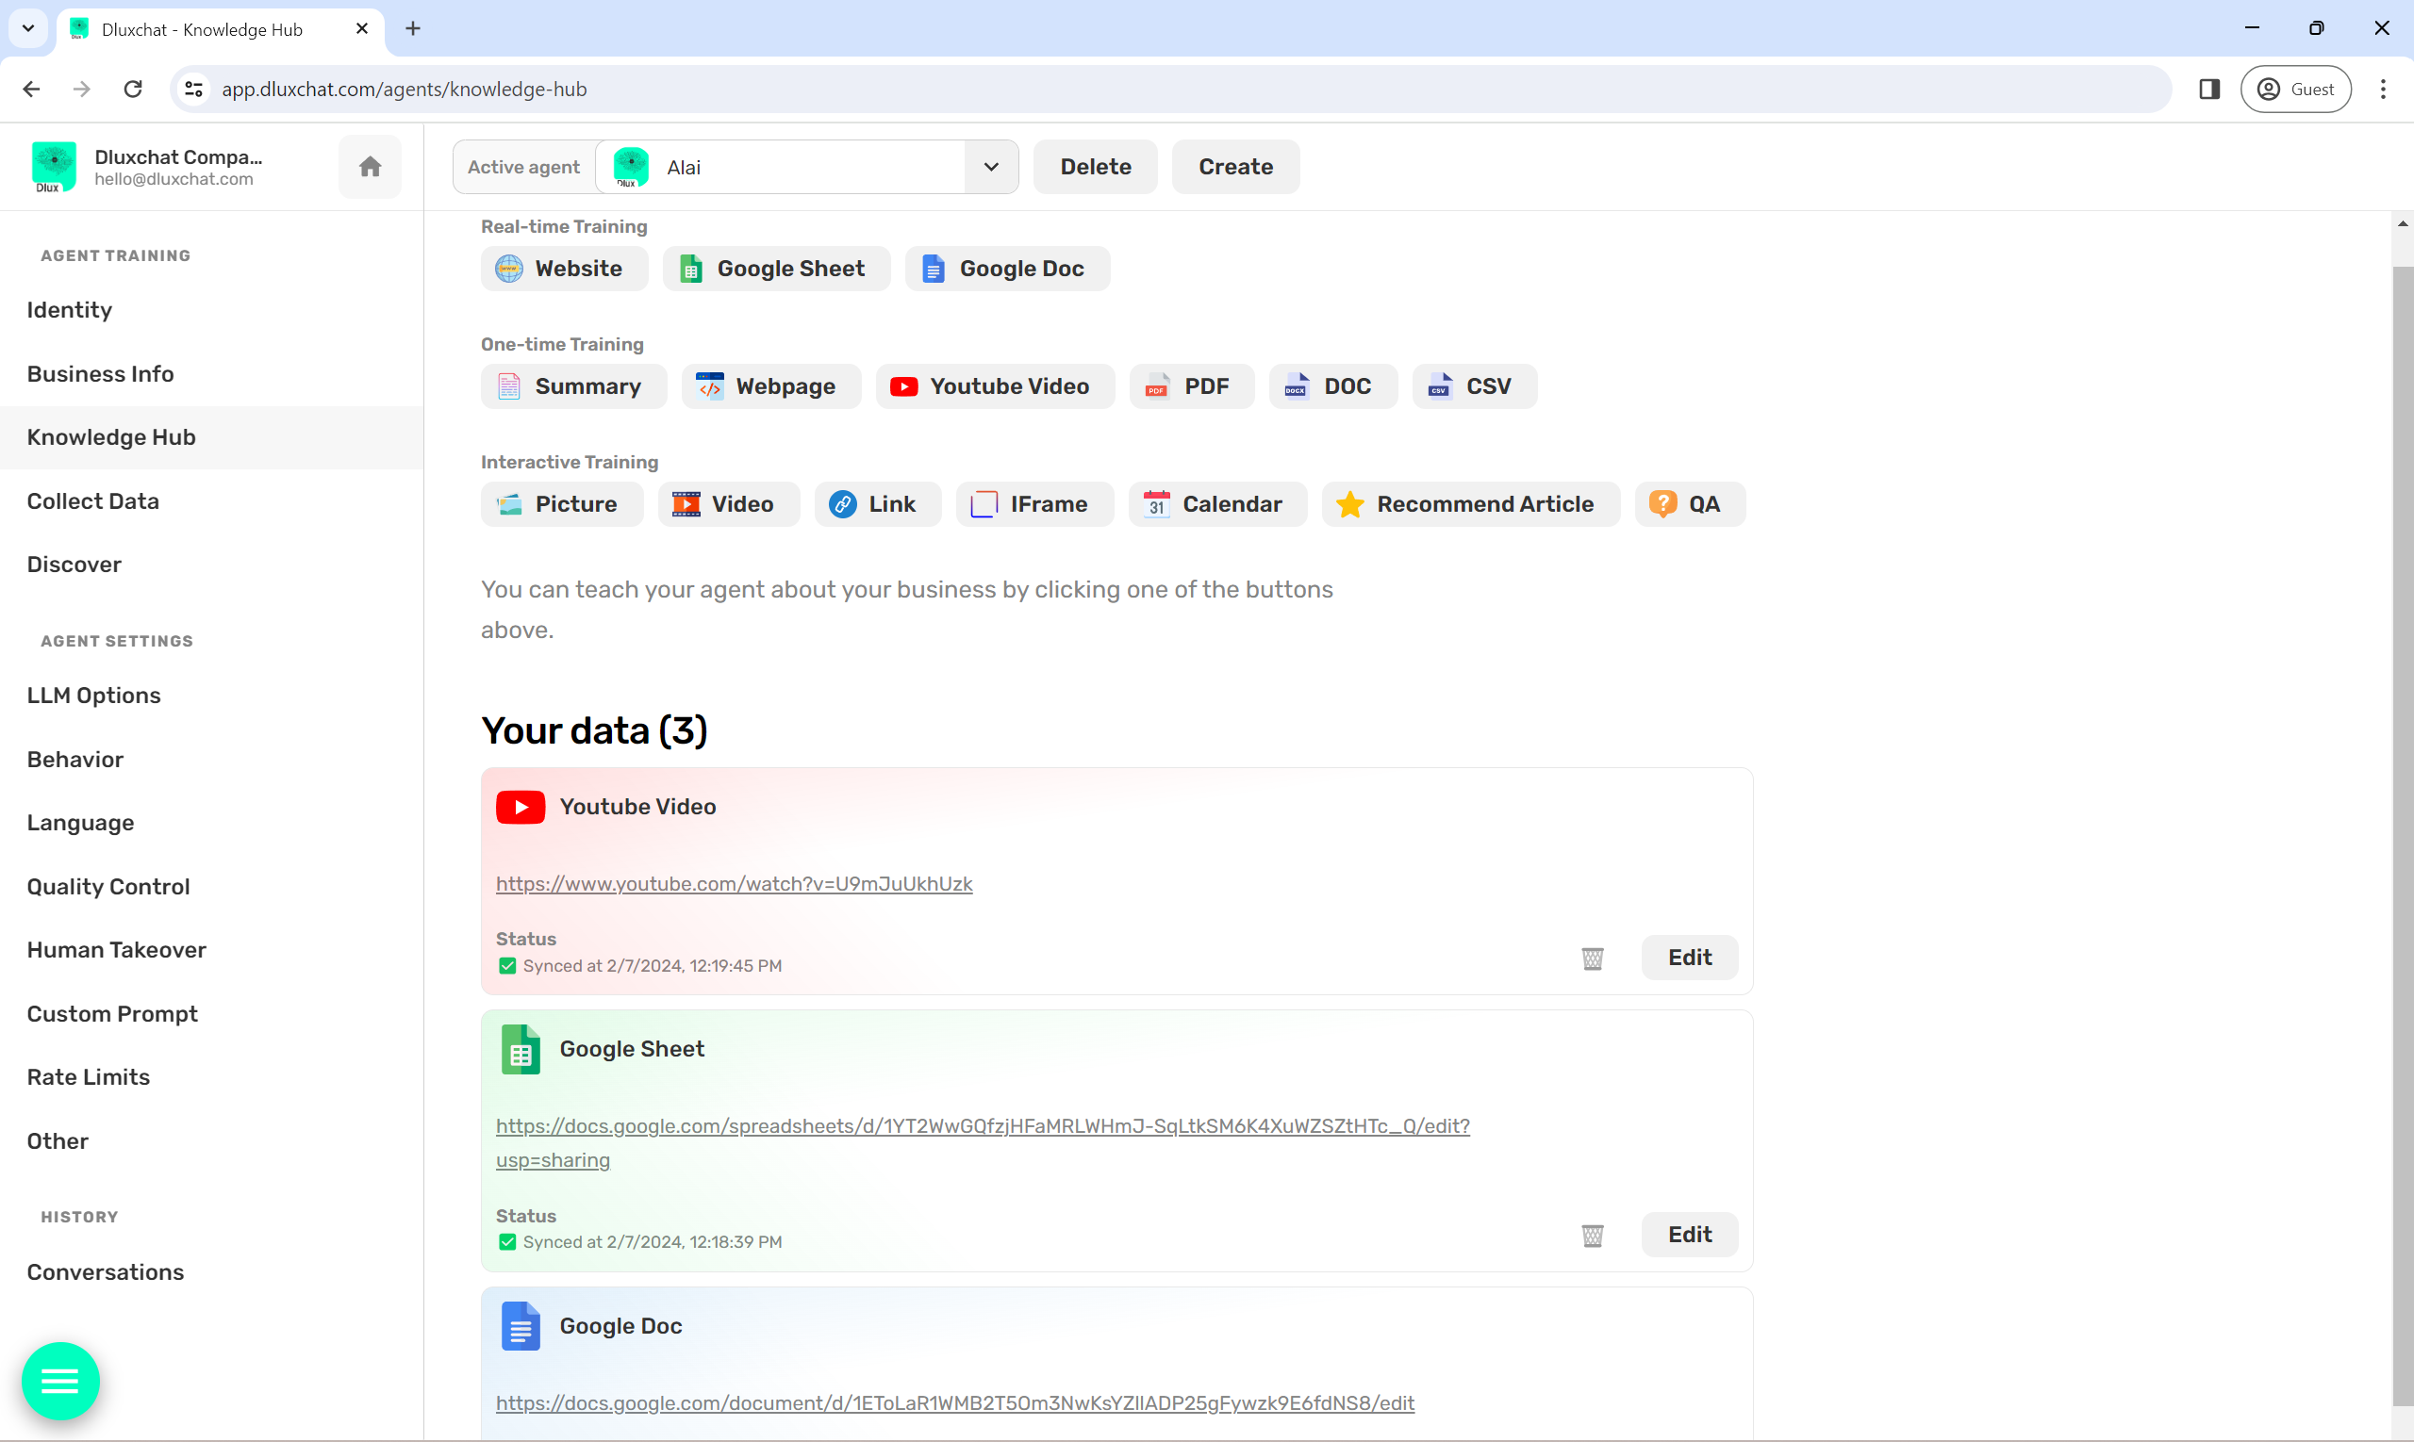Image resolution: width=2414 pixels, height=1442 pixels.
Task: Add a Recommend Article training item
Action: (1469, 504)
